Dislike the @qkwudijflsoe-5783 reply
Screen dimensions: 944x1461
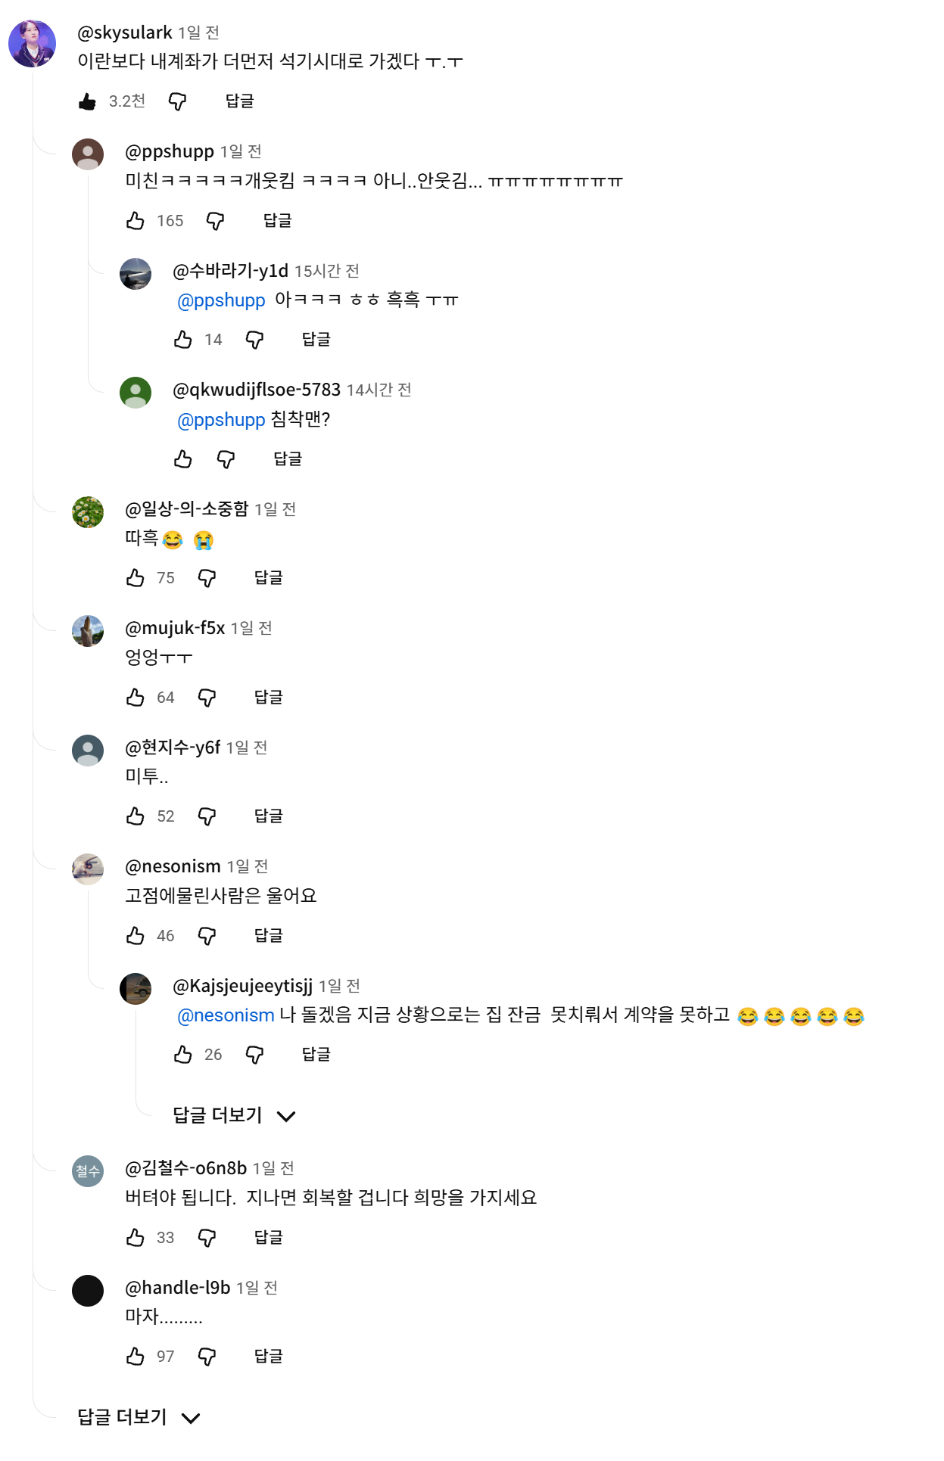pos(226,459)
